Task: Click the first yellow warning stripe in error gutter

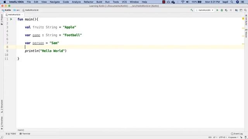Action: coord(243,28)
